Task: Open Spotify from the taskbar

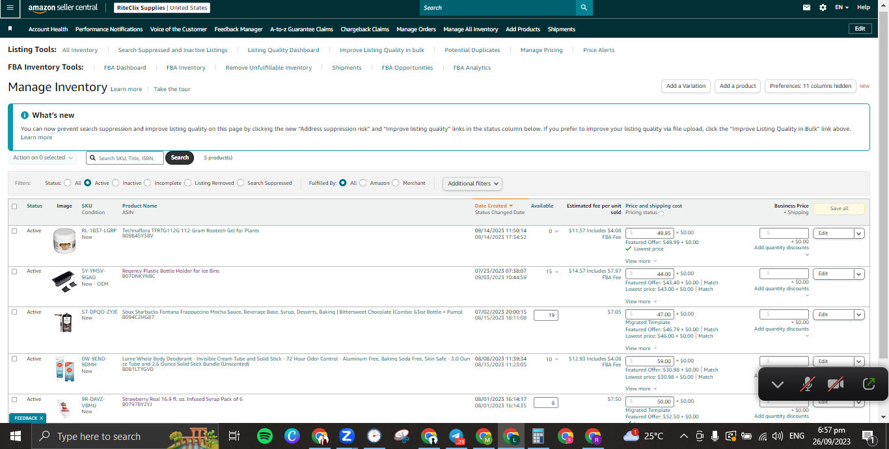Action: 264,436
